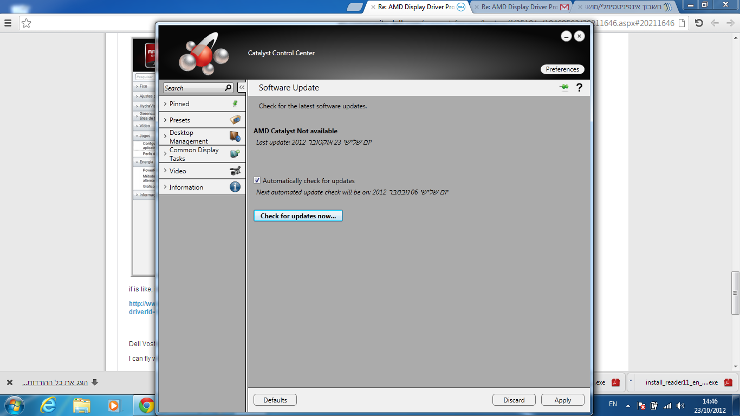Screen dimensions: 740x416
Task: Click Check for updates now
Action: click(x=298, y=216)
